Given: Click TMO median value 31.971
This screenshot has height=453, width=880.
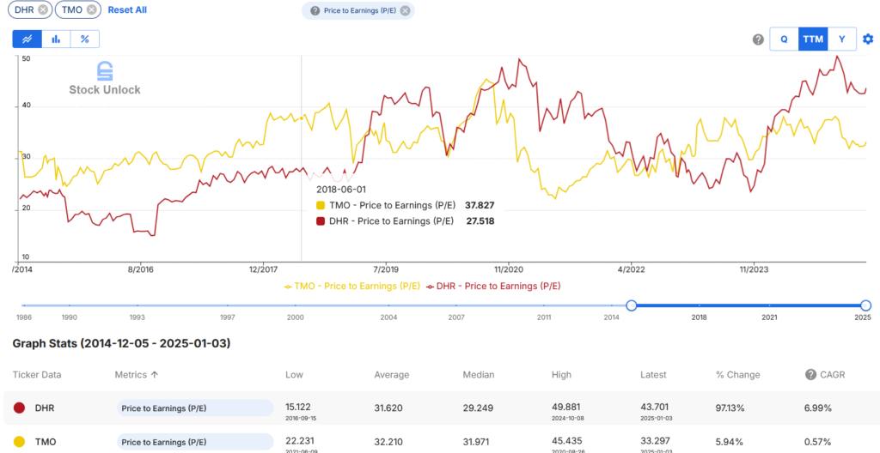Looking at the screenshot, I should 477,442.
